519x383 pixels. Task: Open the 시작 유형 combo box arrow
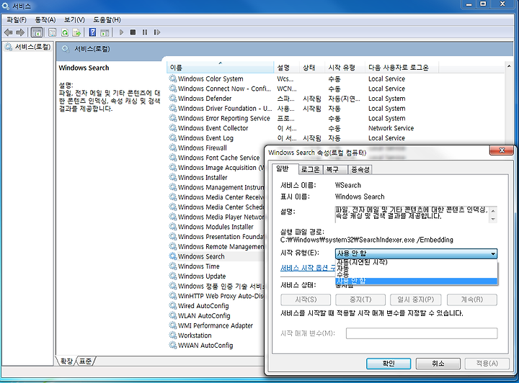click(493, 253)
